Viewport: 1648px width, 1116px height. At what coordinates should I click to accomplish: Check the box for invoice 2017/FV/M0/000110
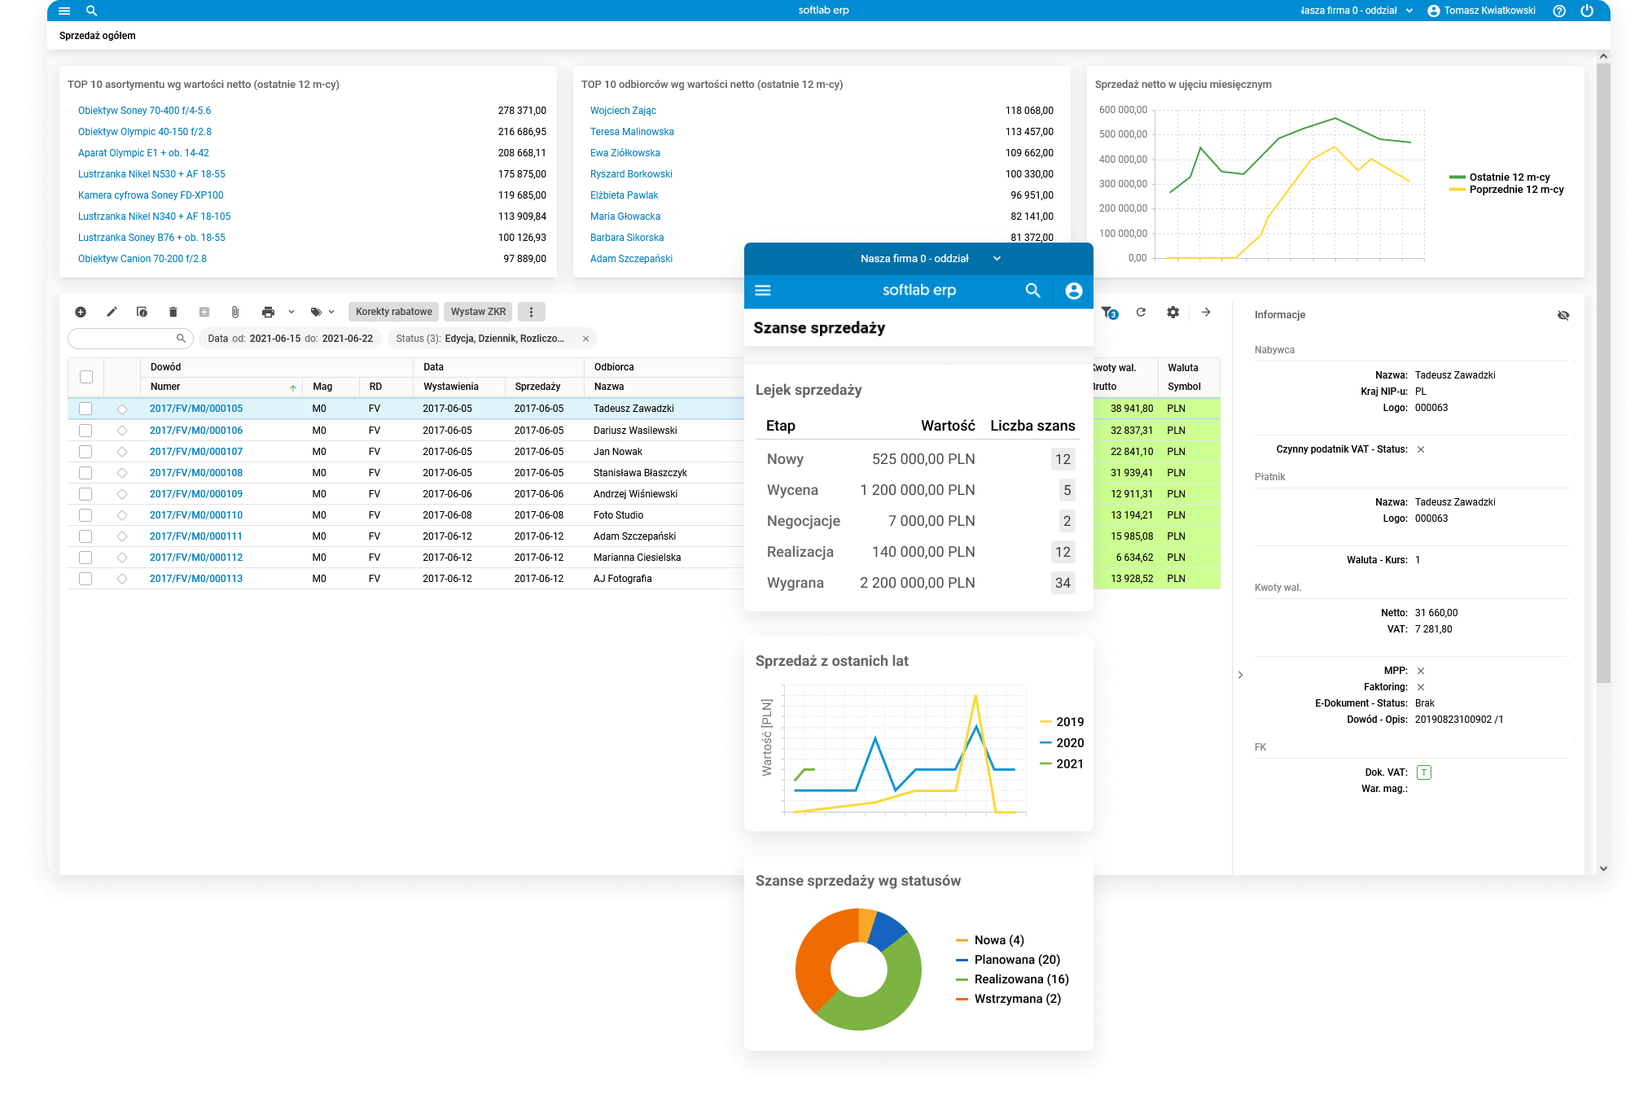pyautogui.click(x=85, y=515)
